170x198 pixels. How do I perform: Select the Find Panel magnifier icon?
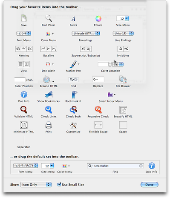coord(49,18)
